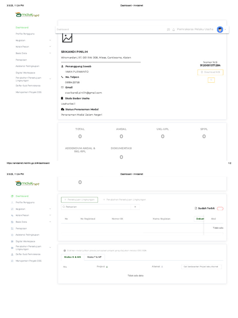The height and width of the screenshot is (318, 238).
Task: Open the user dropdown caret beside the avatar
Action: tap(225, 30)
